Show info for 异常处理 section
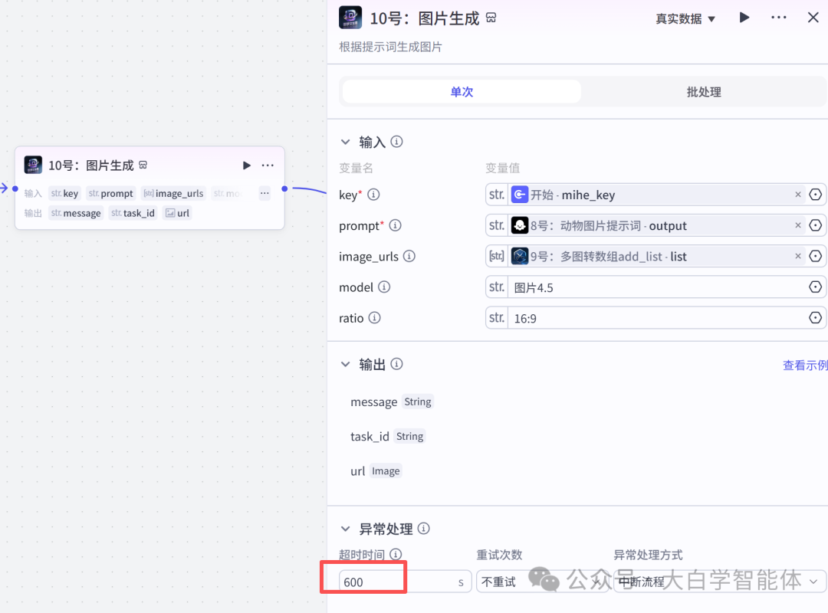The width and height of the screenshot is (828, 613). pyautogui.click(x=424, y=528)
